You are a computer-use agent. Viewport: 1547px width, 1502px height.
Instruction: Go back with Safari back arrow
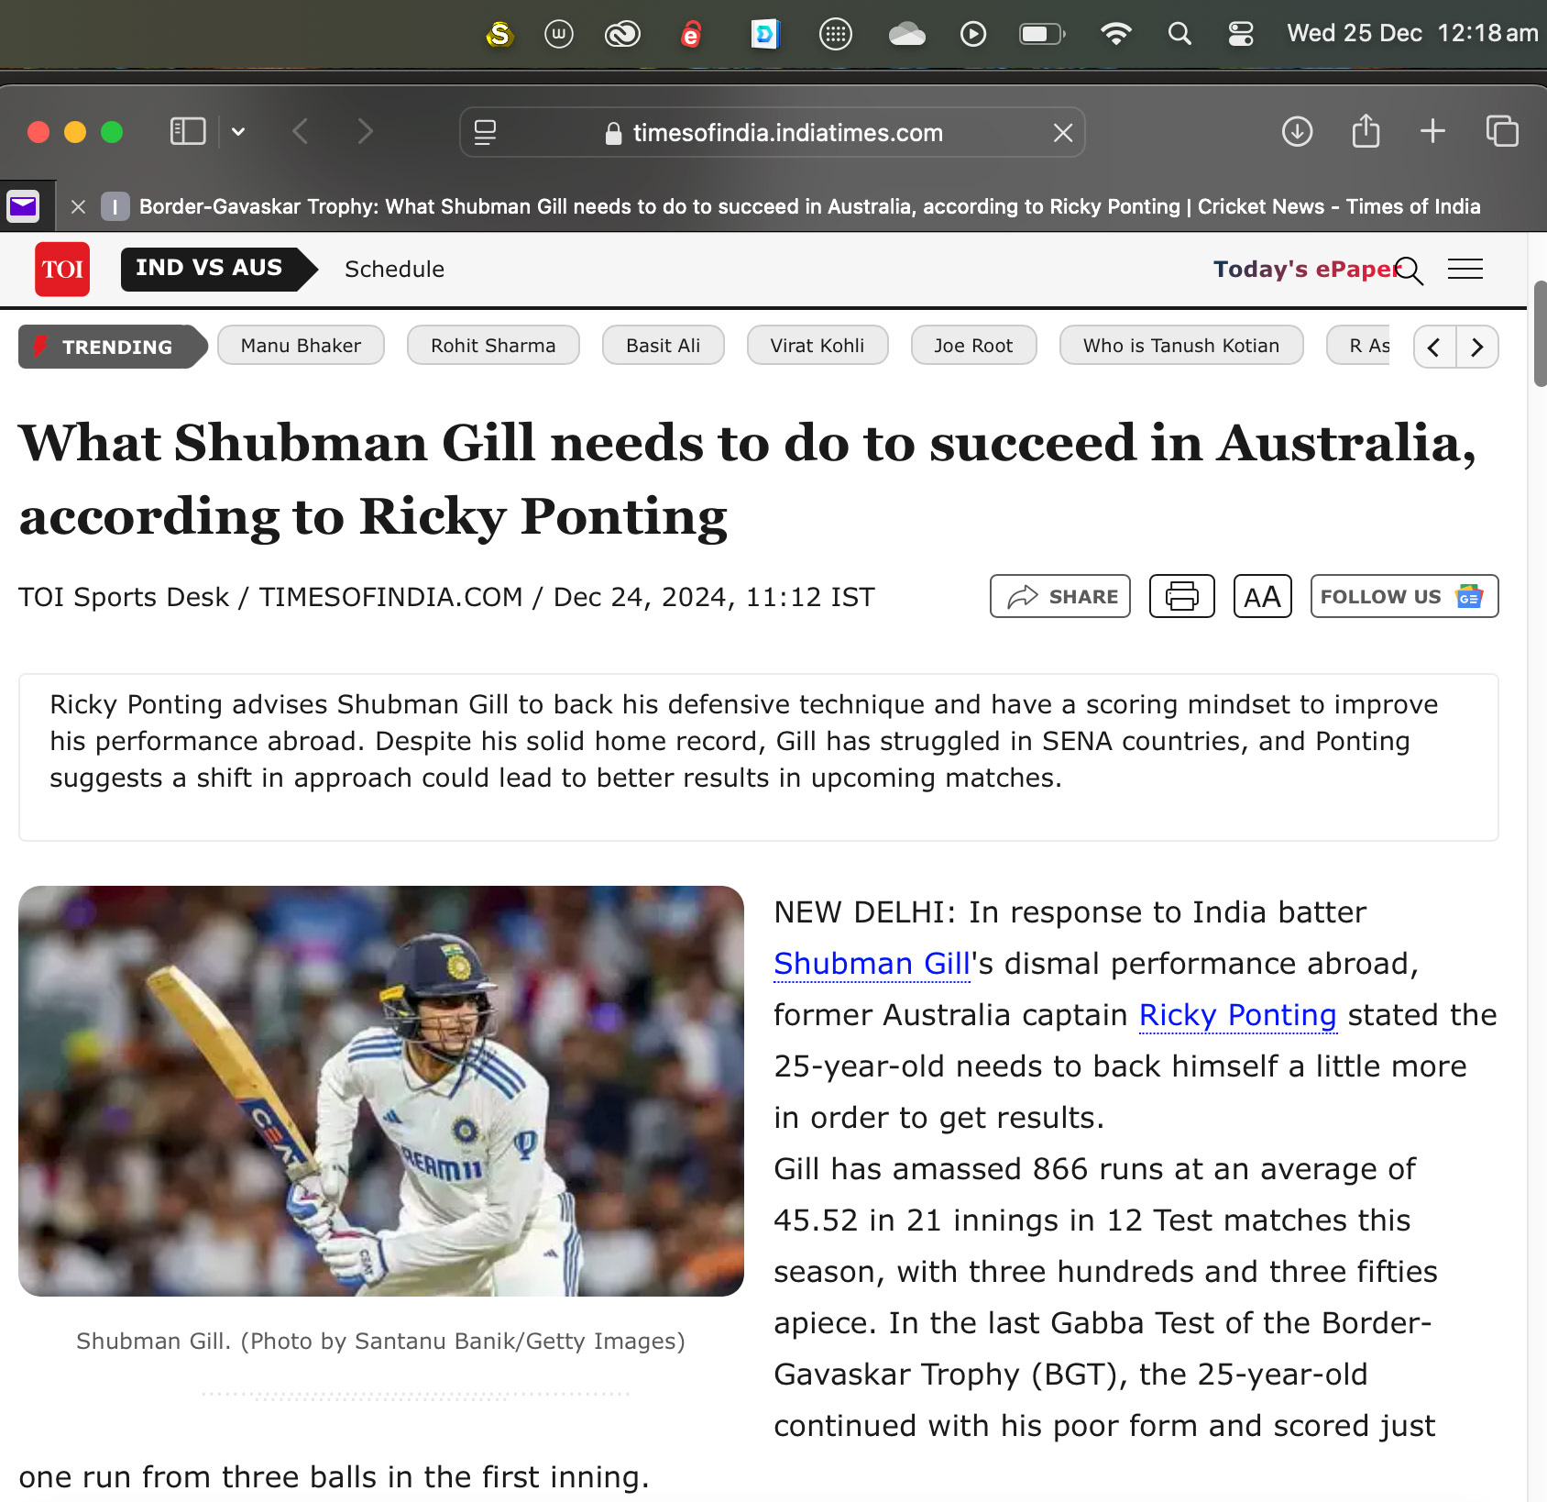coord(300,132)
